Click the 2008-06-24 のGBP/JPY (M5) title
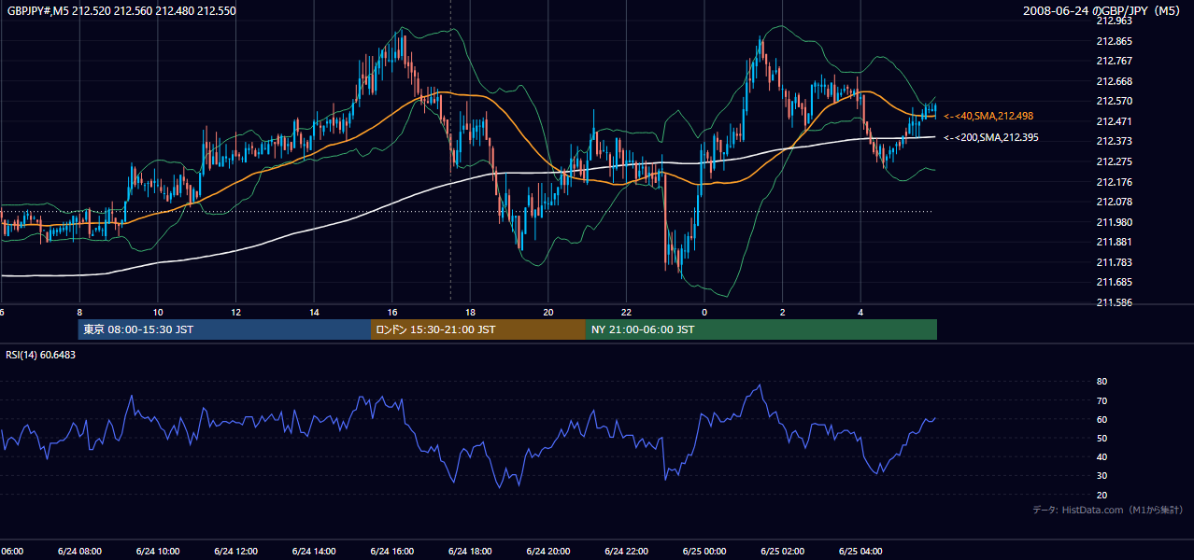The width and height of the screenshot is (1194, 560). (1103, 11)
